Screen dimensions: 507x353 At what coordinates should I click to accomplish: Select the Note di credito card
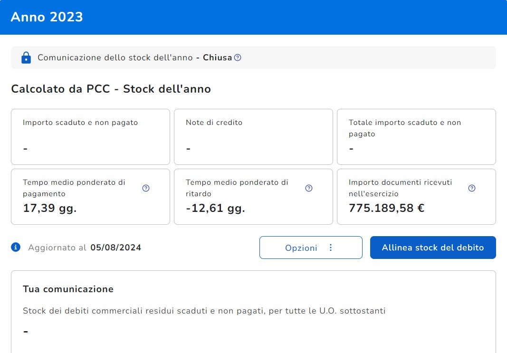coord(253,137)
